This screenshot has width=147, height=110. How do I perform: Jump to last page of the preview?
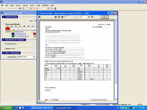pyautogui.click(x=92, y=17)
